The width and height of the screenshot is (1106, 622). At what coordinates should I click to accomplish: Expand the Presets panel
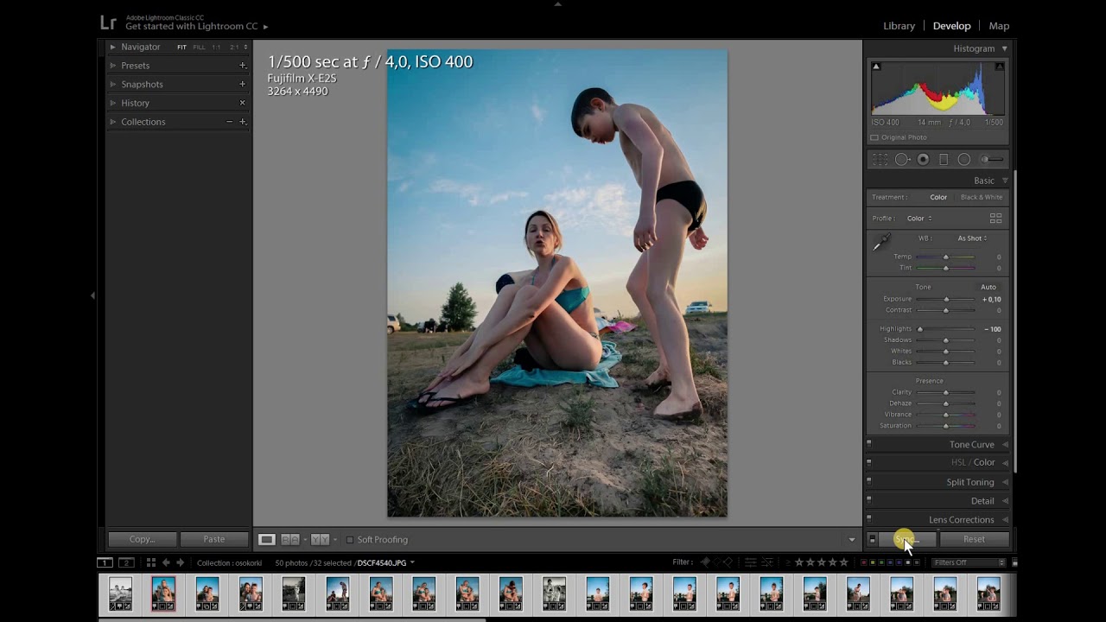[112, 66]
